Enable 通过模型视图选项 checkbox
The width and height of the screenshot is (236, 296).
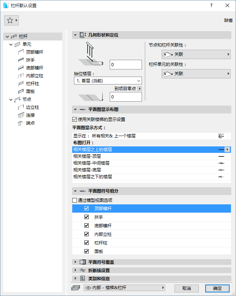74,200
